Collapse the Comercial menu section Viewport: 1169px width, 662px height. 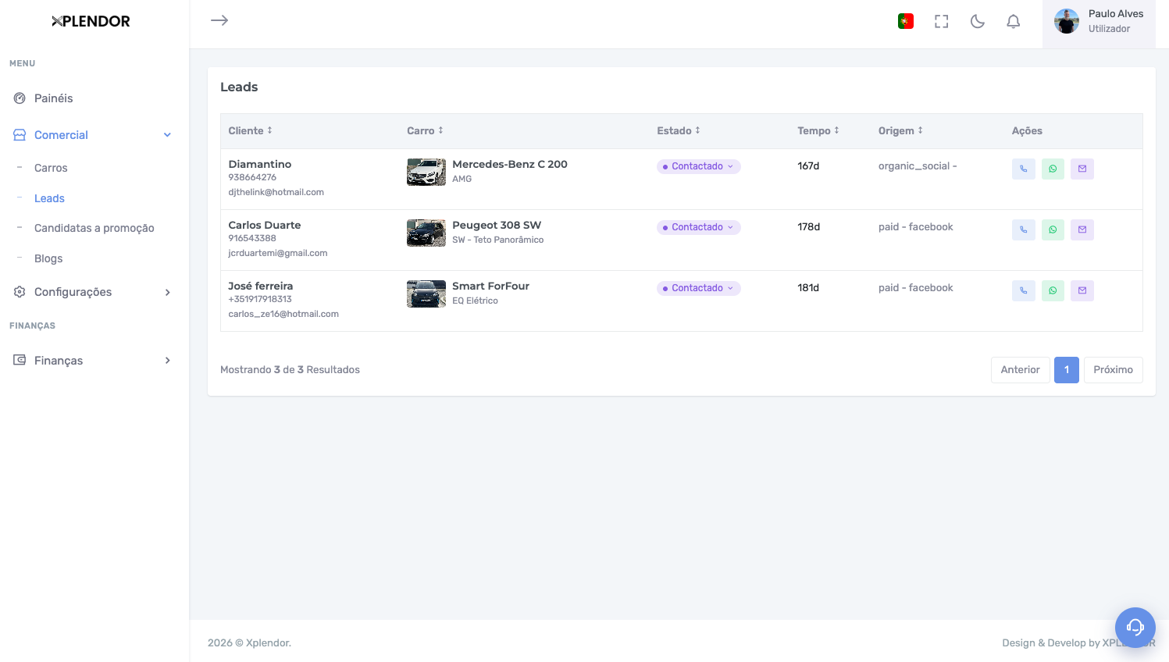coord(94,135)
